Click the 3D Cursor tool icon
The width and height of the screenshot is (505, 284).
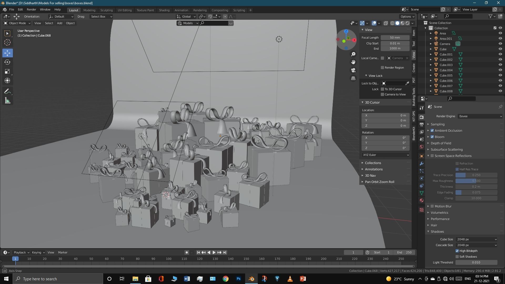pyautogui.click(x=7, y=42)
